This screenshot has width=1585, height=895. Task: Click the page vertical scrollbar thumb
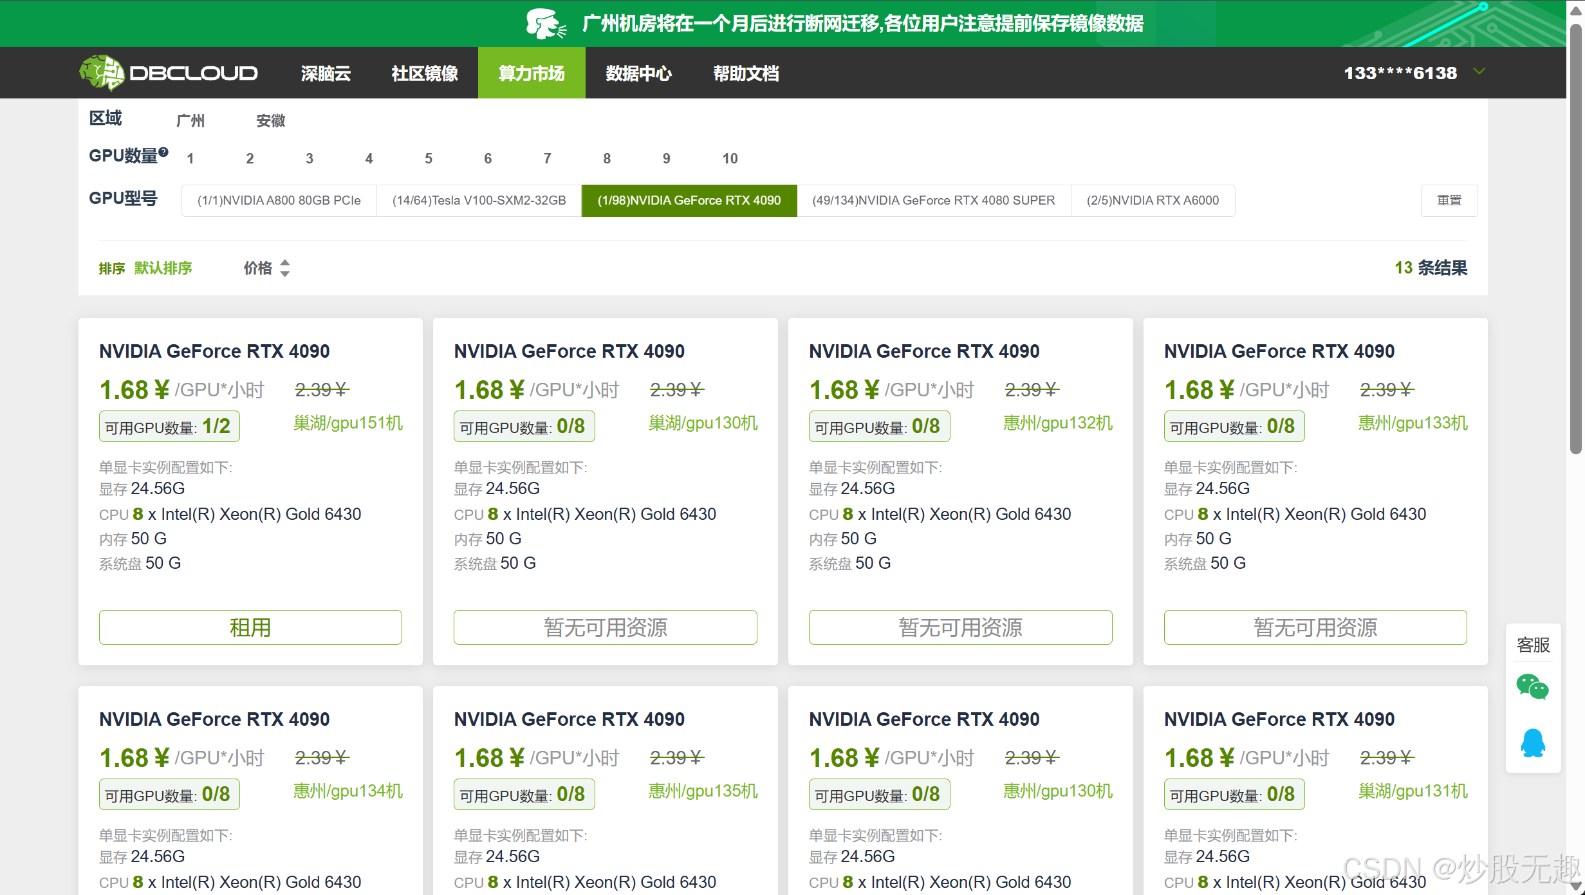[x=1576, y=238]
